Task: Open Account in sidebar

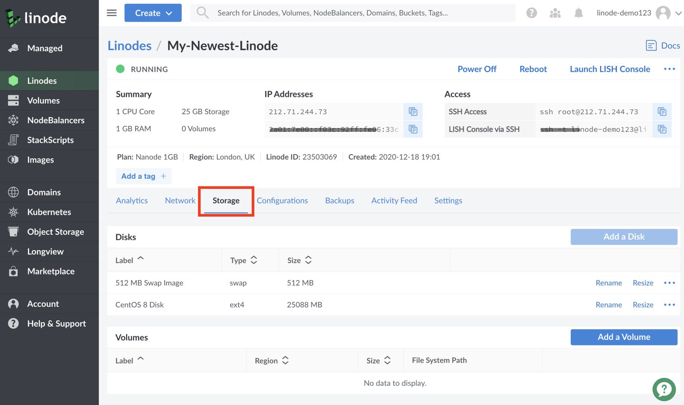Action: [x=49, y=304]
